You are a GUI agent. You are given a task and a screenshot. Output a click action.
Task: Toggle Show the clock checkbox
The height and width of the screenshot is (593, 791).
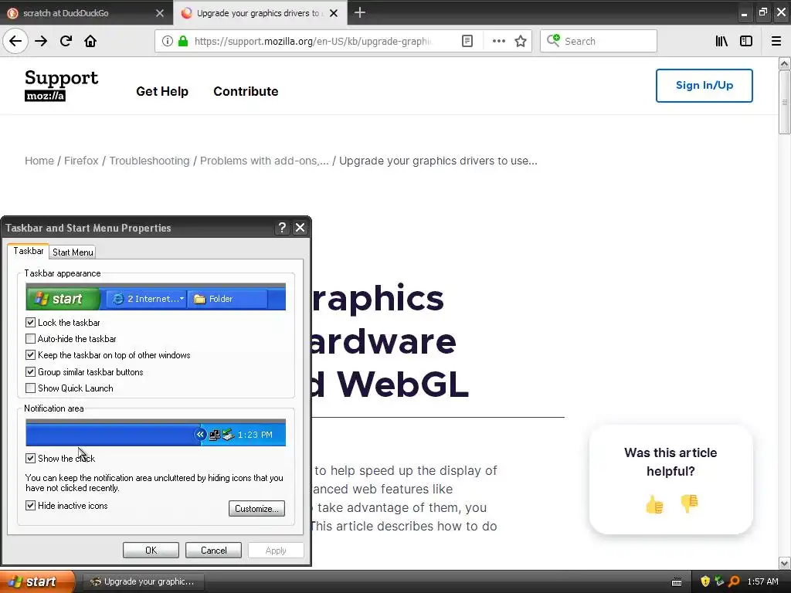pos(30,458)
